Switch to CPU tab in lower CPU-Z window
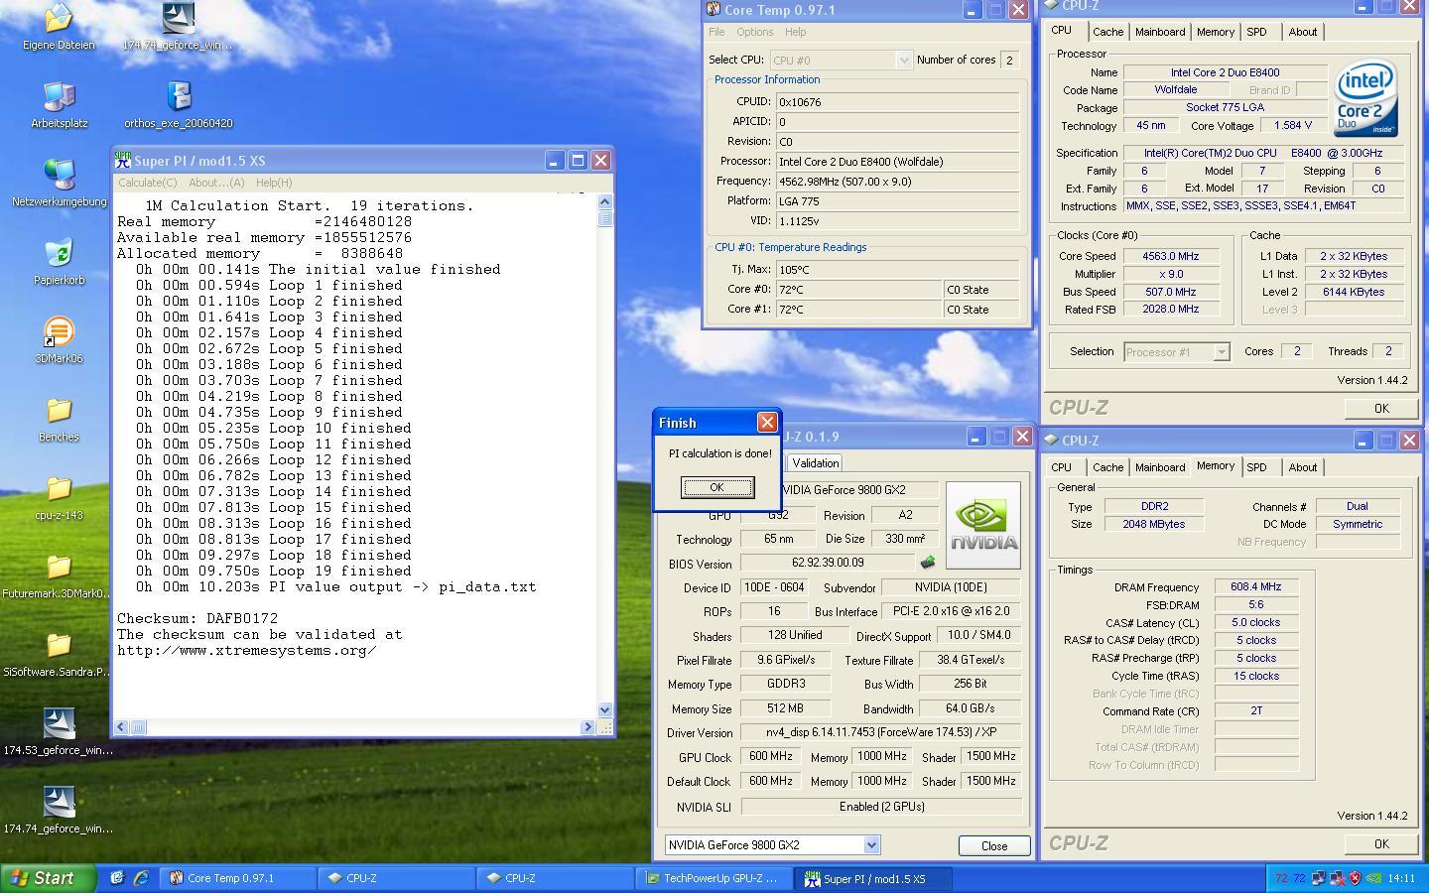The height and width of the screenshot is (893, 1429). (1062, 467)
